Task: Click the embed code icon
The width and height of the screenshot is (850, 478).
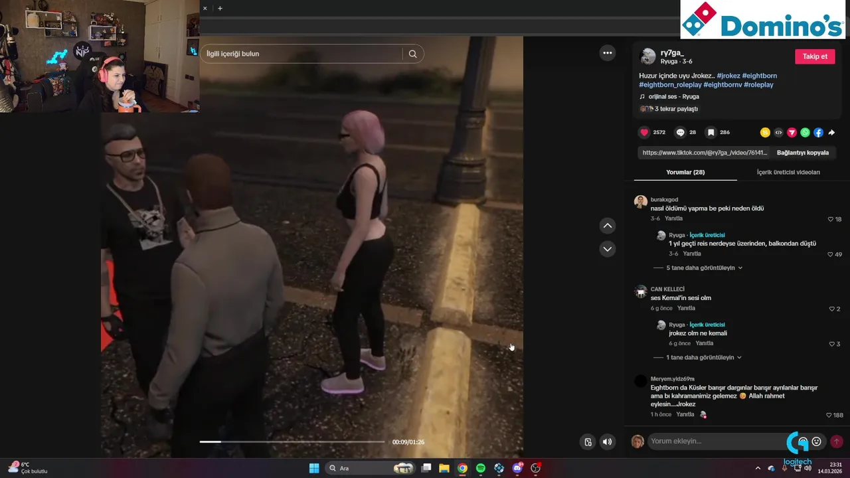Action: tap(778, 133)
